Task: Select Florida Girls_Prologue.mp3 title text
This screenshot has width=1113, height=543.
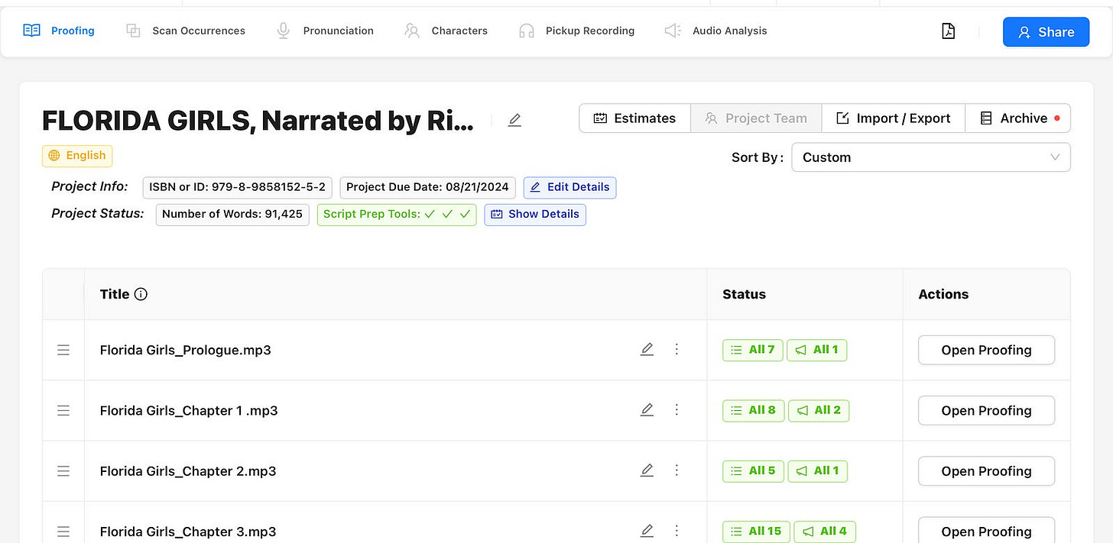Action: pos(186,350)
